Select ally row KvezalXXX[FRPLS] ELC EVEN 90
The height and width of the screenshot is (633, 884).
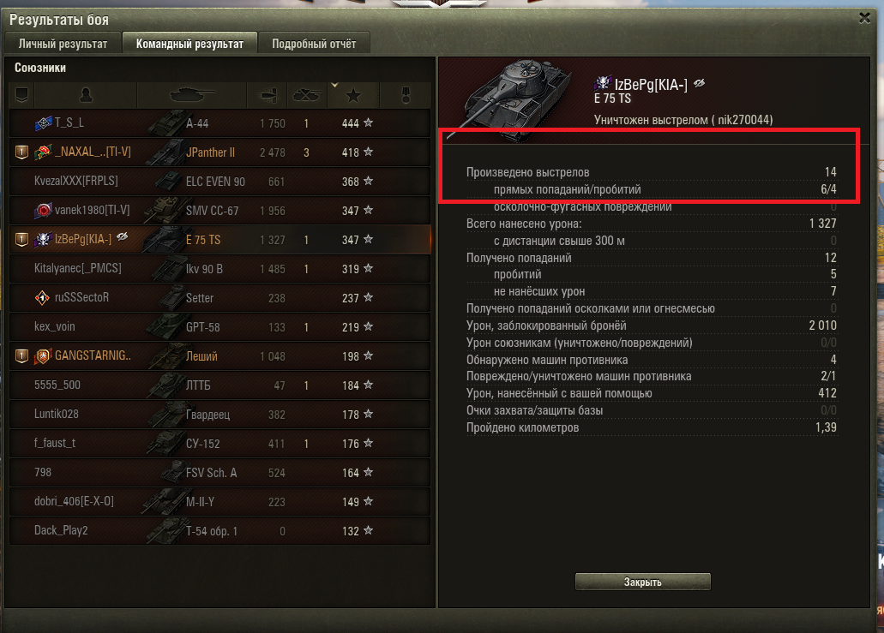coord(219,182)
